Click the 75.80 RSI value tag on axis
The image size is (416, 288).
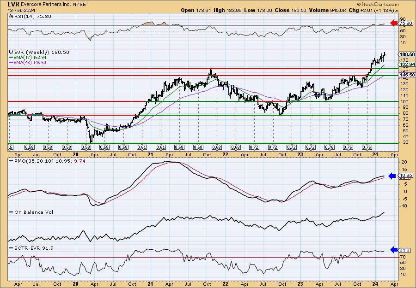coord(406,24)
